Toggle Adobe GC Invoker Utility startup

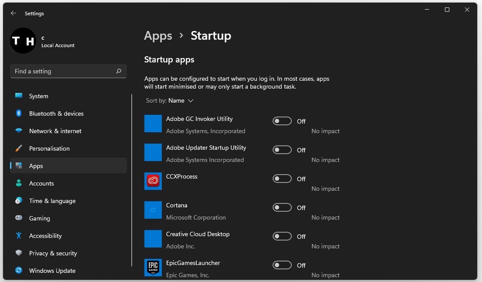click(282, 121)
